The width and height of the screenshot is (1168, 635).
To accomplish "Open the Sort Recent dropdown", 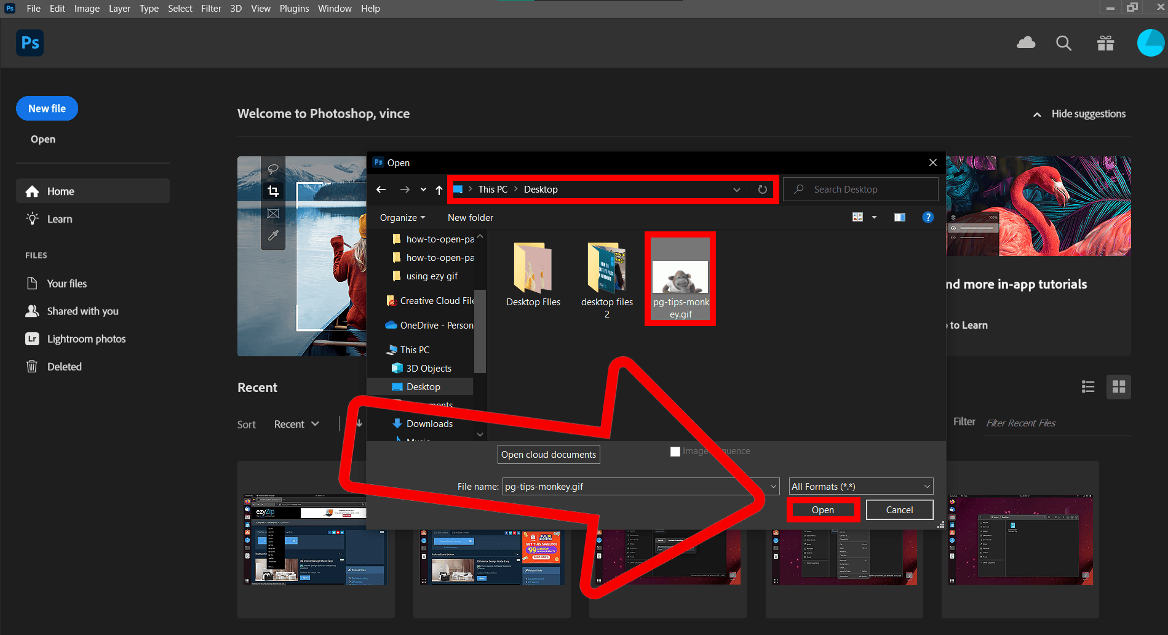I will 296,424.
